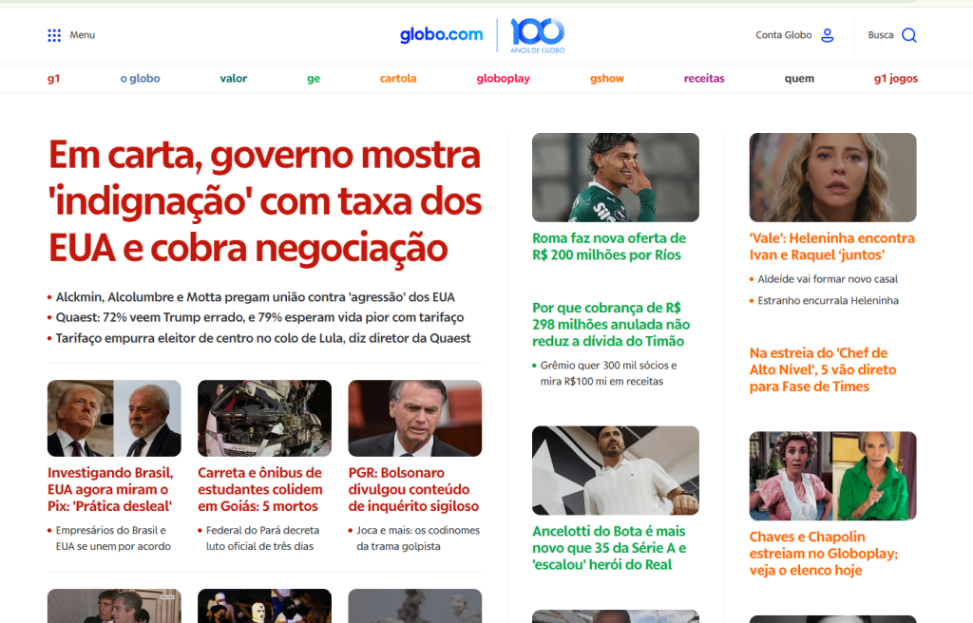Go to the globoplay section
973x623 pixels.
[x=504, y=78]
